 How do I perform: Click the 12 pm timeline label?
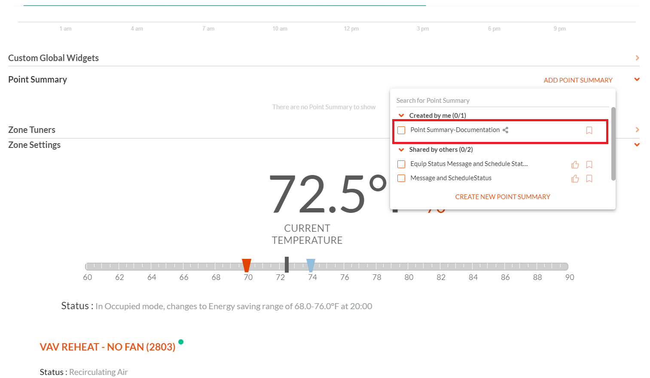coord(351,29)
